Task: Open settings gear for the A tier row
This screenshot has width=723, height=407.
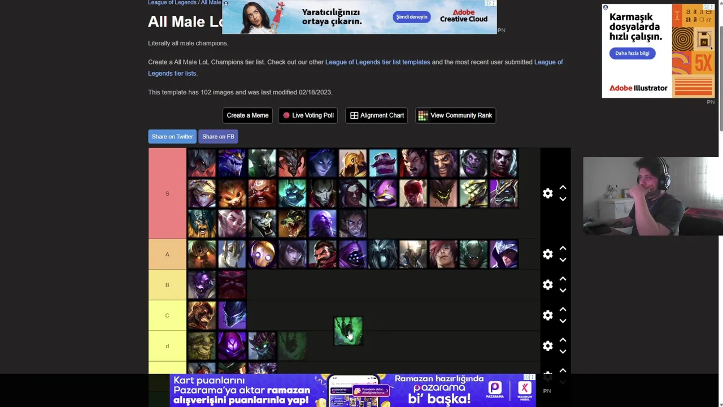Action: point(547,254)
